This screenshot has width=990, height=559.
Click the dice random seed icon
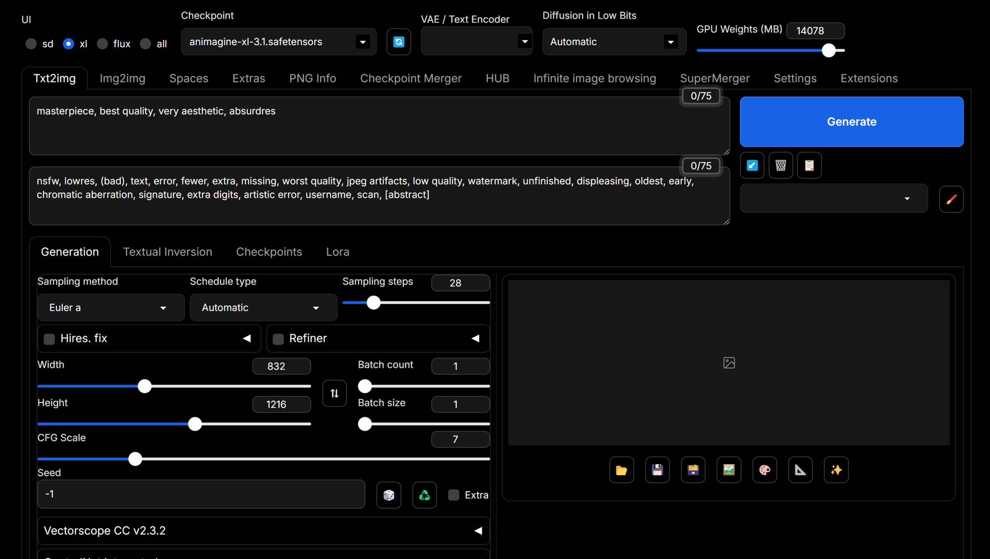click(389, 495)
